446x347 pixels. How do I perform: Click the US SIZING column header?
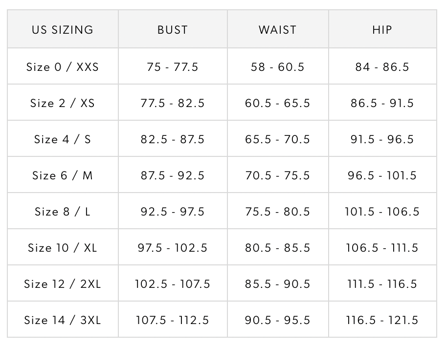point(63,30)
